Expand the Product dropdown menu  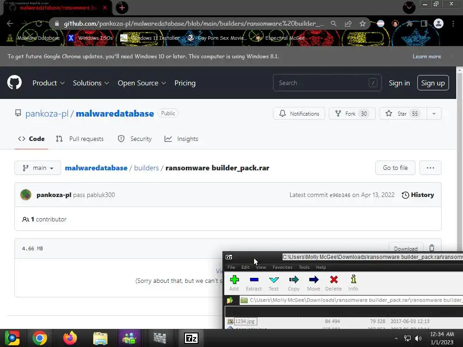(49, 83)
